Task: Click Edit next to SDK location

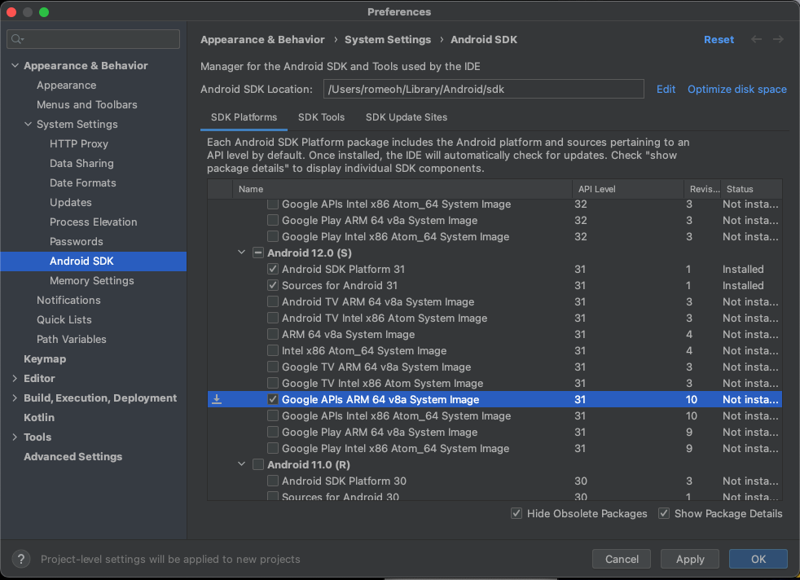Action: click(x=666, y=90)
